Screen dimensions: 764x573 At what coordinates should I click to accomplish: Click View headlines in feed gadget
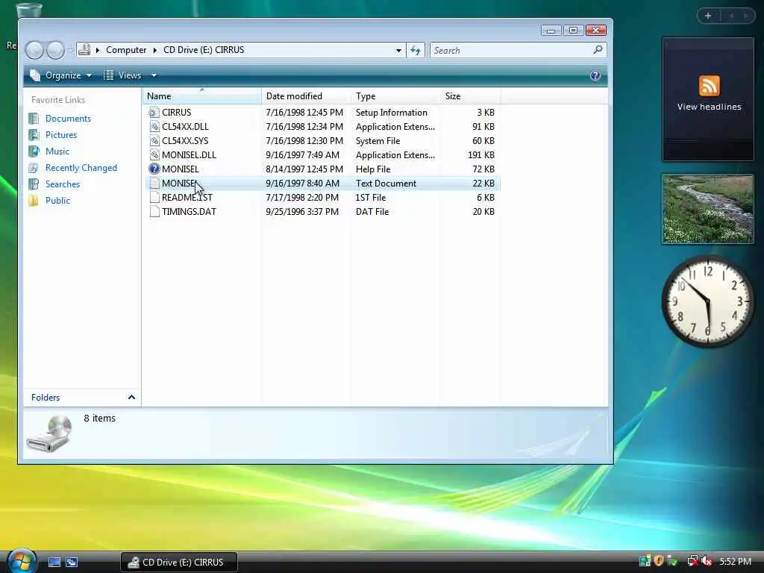(x=709, y=107)
